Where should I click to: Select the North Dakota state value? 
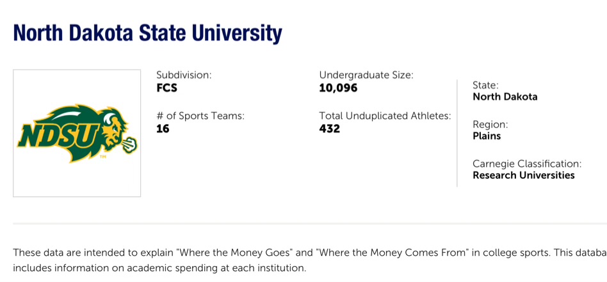pos(505,97)
